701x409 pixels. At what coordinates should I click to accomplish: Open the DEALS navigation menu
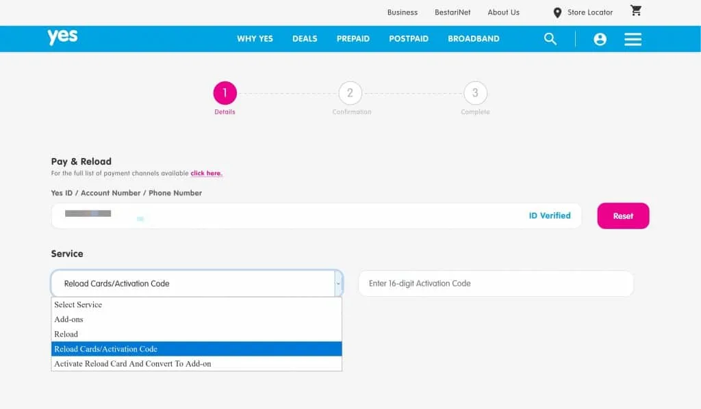[305, 39]
